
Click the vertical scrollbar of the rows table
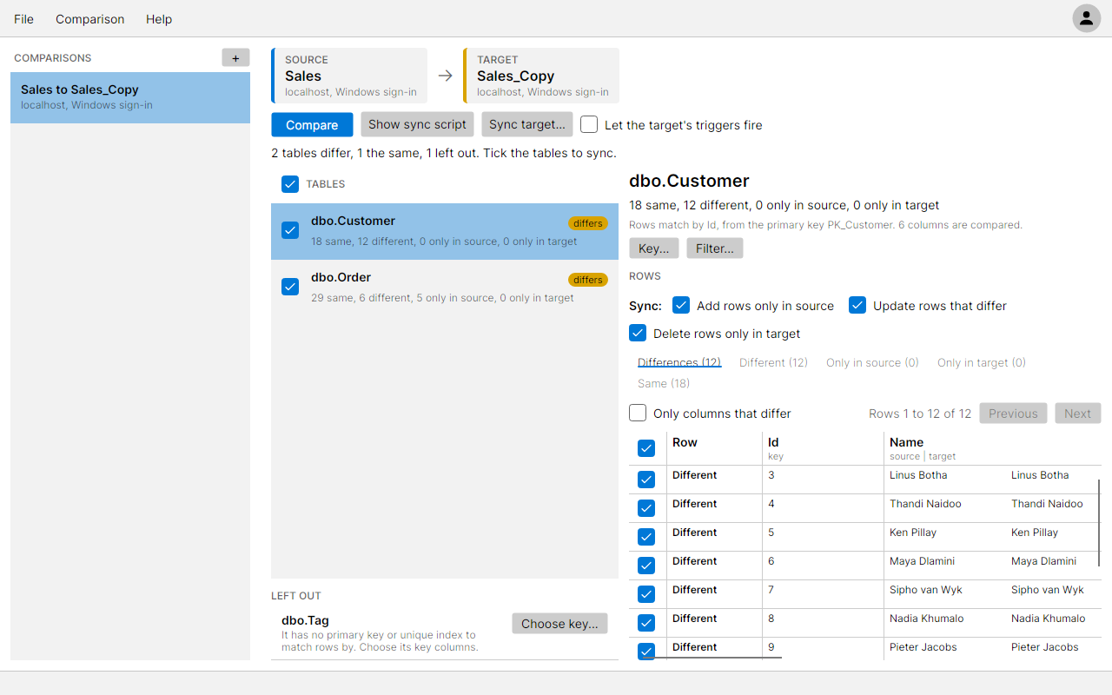1099,522
